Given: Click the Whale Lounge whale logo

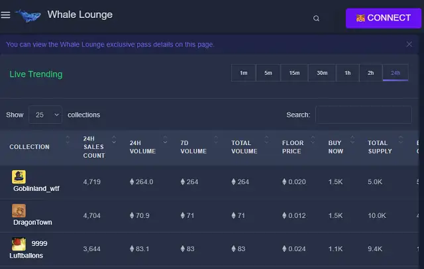Looking at the screenshot, I should (x=28, y=16).
